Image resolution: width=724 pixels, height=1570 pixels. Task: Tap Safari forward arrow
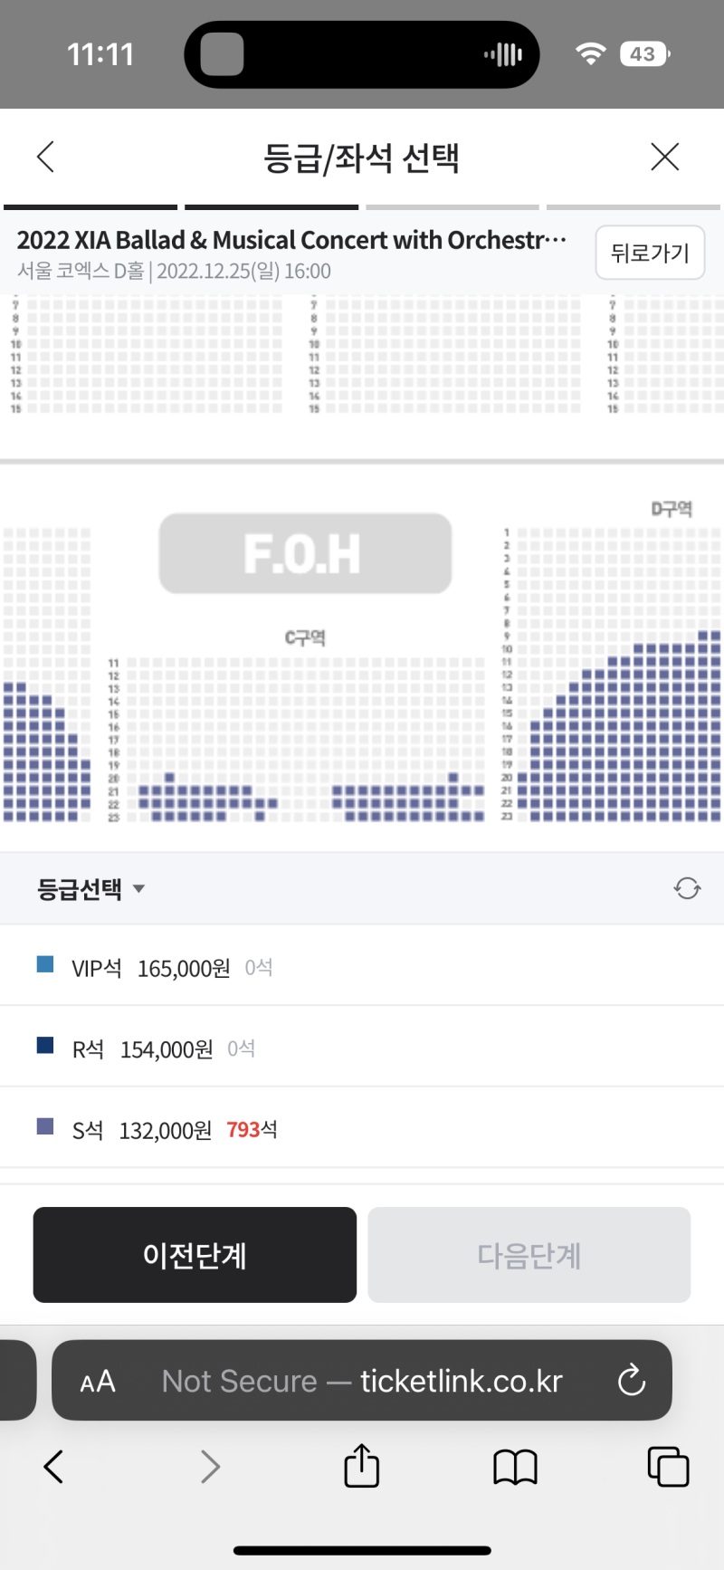pos(210,1466)
